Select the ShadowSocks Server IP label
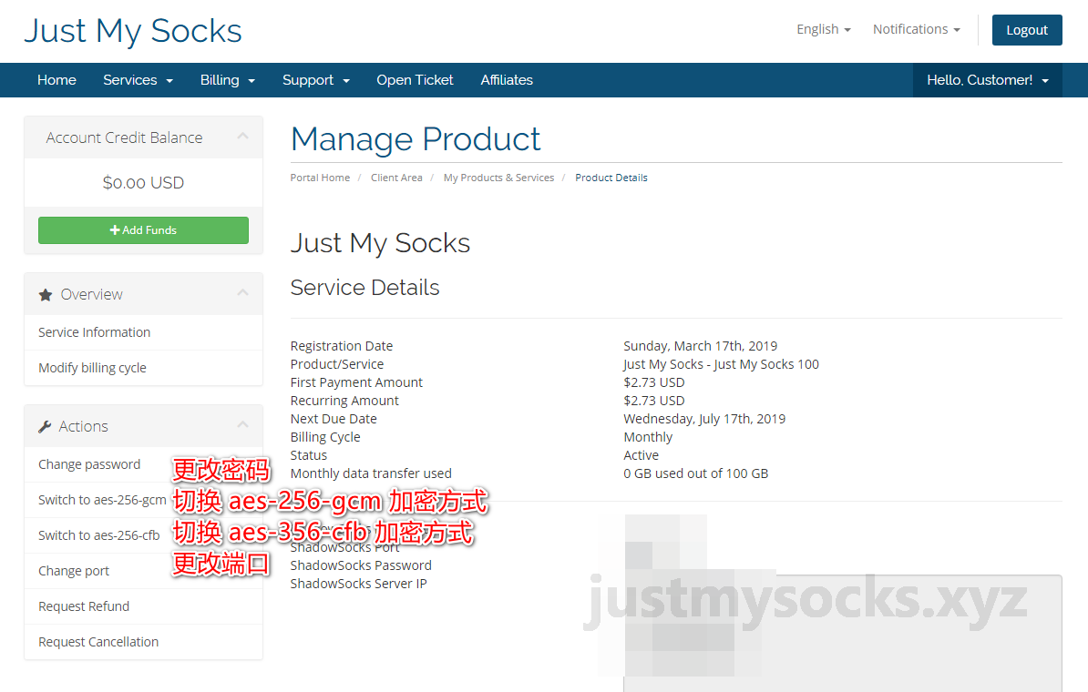The width and height of the screenshot is (1088, 692). point(359,584)
